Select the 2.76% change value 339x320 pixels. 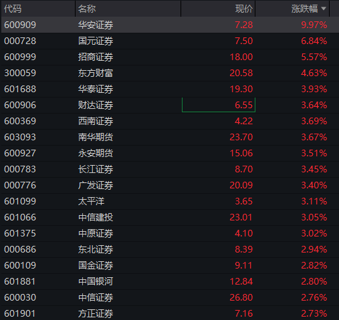coord(314,297)
